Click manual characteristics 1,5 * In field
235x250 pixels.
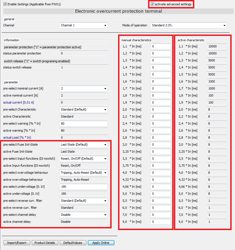point(161,74)
